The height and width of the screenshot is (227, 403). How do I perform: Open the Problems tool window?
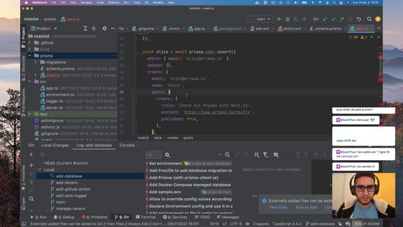(x=94, y=217)
